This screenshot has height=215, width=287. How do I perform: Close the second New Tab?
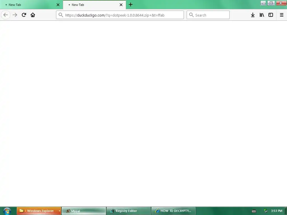(x=121, y=5)
